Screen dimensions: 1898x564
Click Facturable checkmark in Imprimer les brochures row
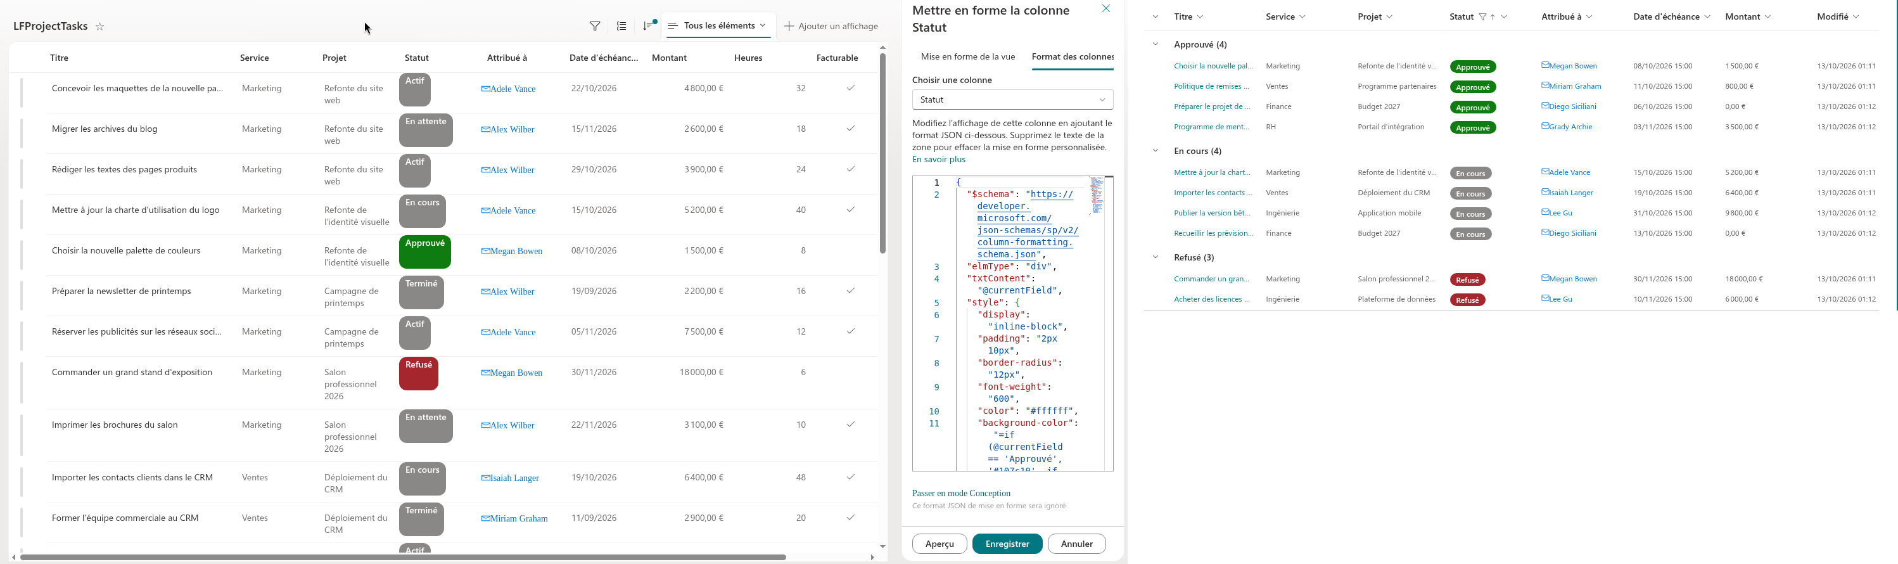[850, 425]
